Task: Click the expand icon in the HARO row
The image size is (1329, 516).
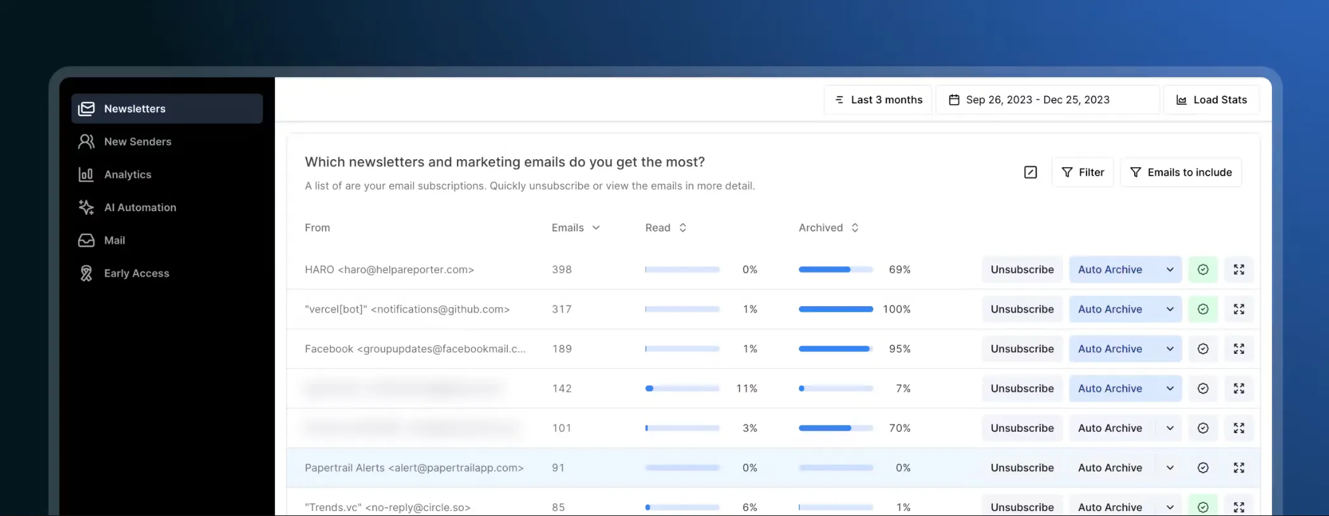Action: tap(1238, 269)
